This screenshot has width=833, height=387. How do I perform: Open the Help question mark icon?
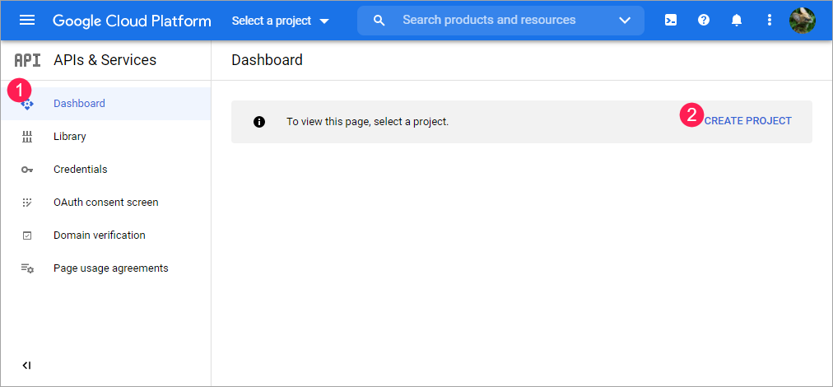(704, 21)
